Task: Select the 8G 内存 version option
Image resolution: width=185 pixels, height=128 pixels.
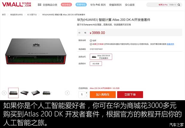Action: [96, 64]
